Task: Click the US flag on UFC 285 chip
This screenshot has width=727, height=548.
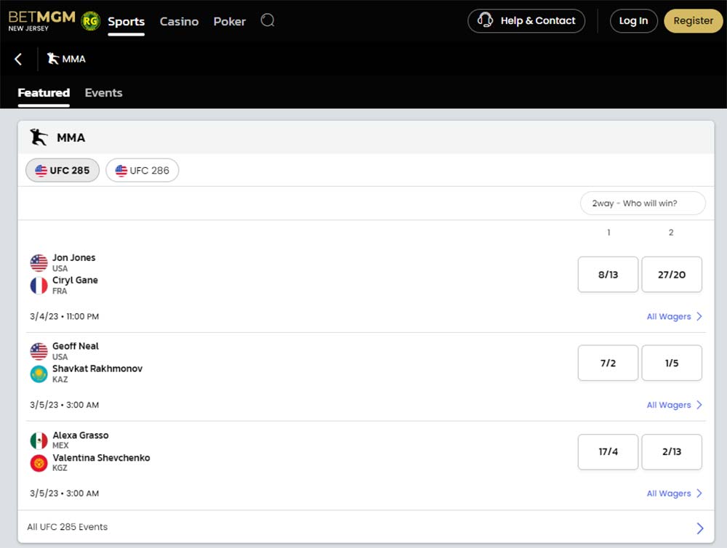Action: (x=41, y=171)
